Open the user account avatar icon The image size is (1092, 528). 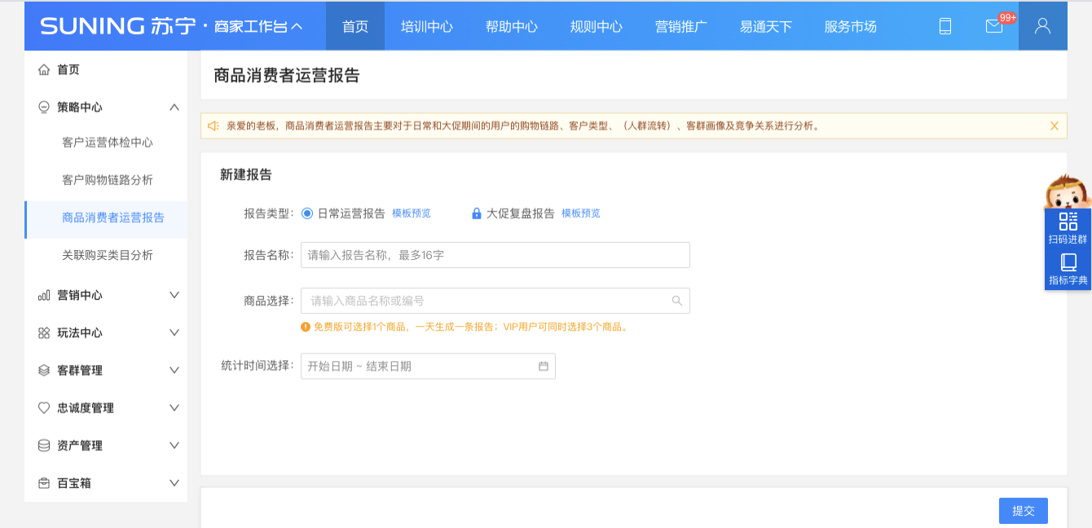[x=1042, y=26]
